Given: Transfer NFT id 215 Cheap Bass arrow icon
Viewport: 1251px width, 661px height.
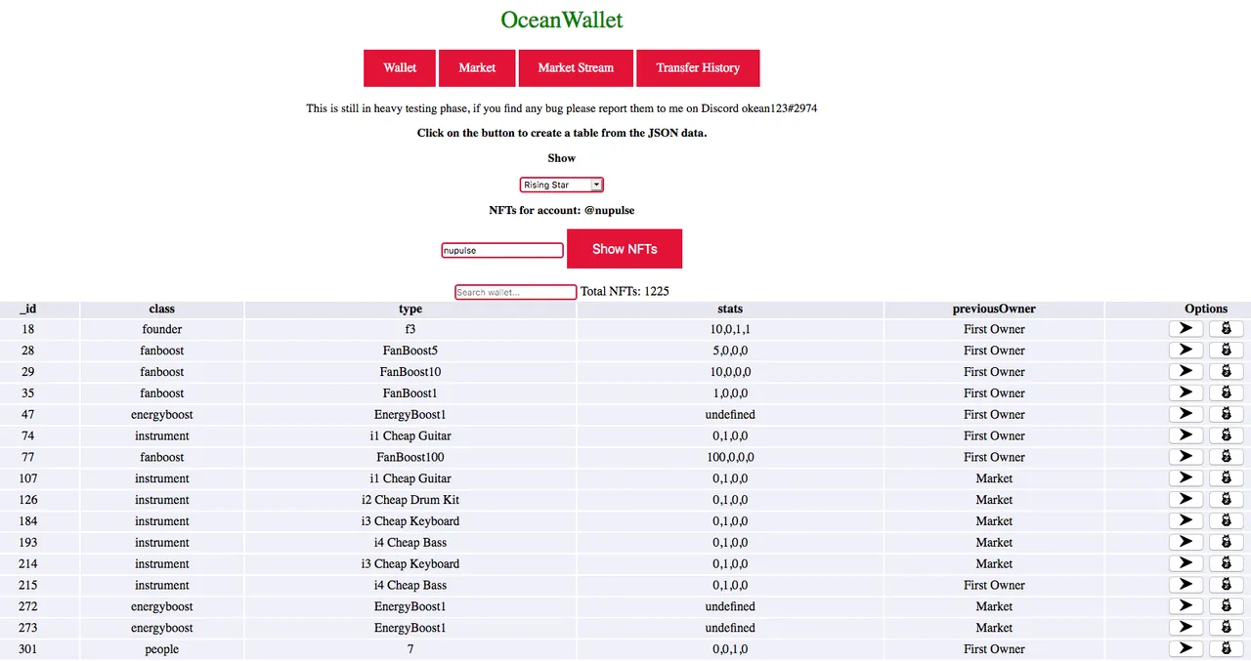Looking at the screenshot, I should (1186, 585).
